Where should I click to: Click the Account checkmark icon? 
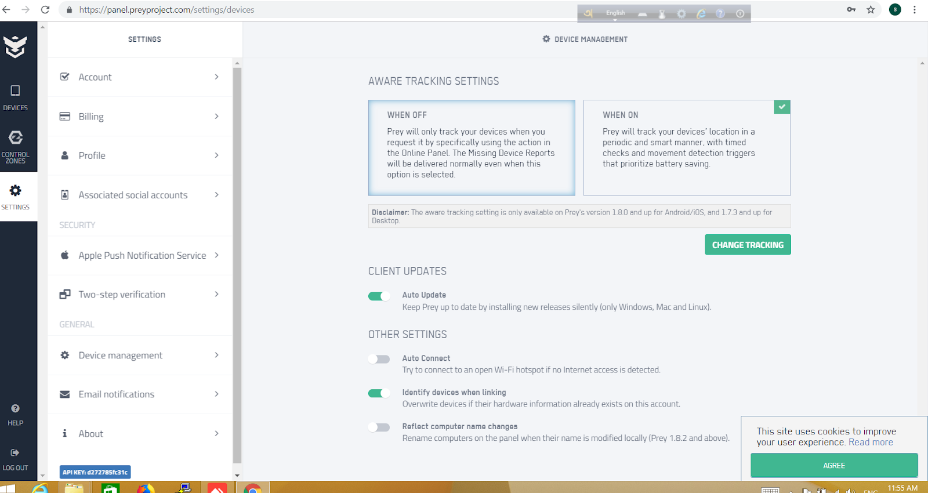[x=65, y=77]
